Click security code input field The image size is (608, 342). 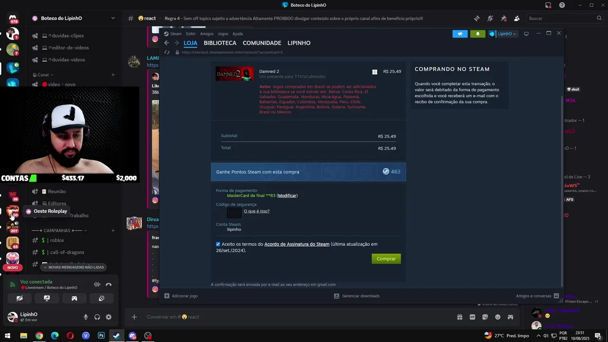234,212
